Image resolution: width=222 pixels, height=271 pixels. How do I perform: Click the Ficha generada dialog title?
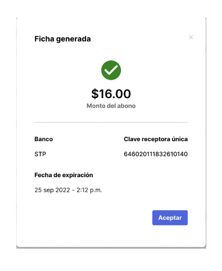coord(63,39)
